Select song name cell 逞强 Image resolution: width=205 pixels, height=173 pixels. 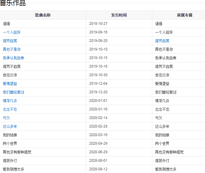[x=7, y=24]
